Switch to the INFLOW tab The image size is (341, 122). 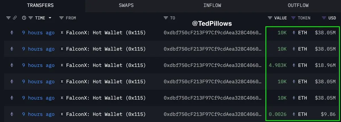pos(212,5)
